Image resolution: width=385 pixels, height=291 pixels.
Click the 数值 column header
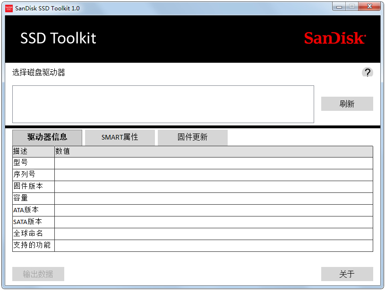(214, 151)
